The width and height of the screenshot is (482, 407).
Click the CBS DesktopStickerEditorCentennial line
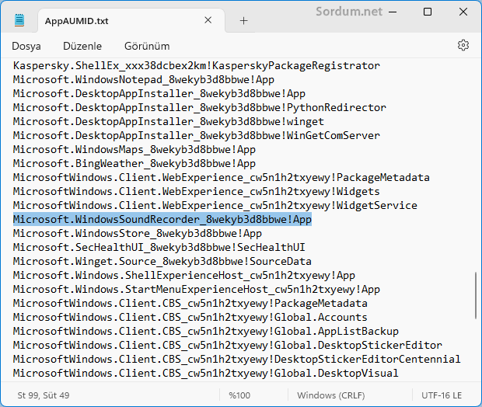pyautogui.click(x=237, y=360)
